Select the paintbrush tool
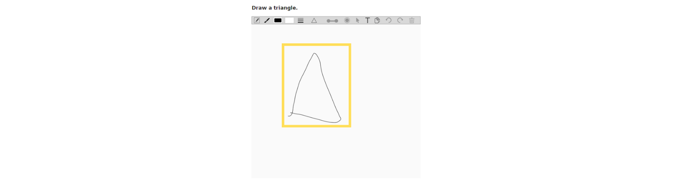This screenshot has width=688, height=184. click(267, 20)
